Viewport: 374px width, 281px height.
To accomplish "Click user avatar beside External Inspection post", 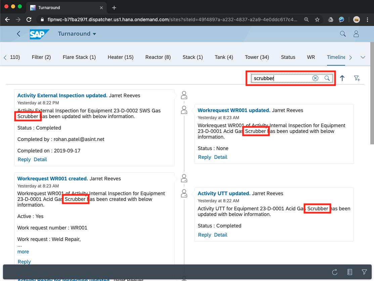I will (184, 95).
